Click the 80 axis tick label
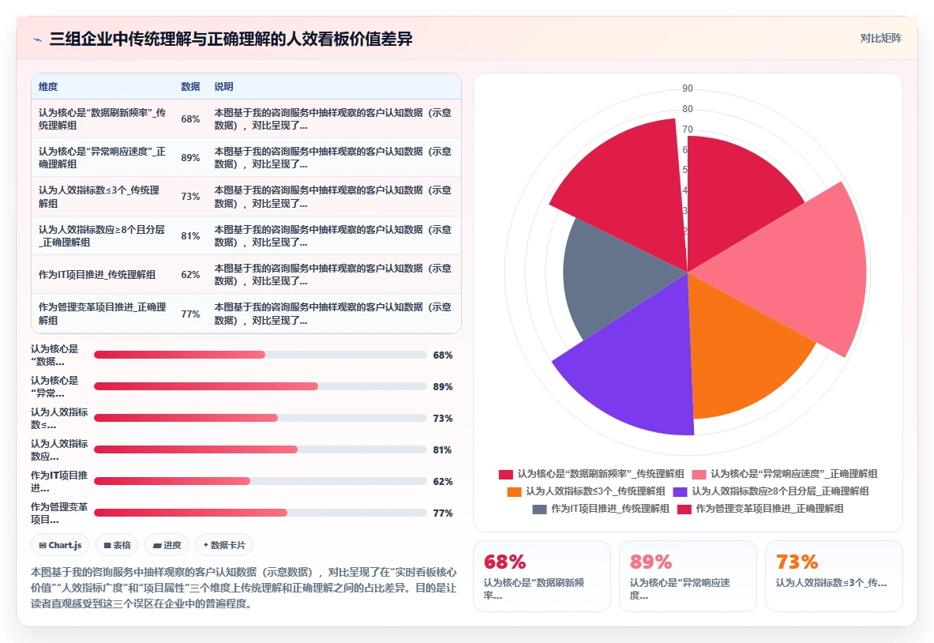 point(688,109)
